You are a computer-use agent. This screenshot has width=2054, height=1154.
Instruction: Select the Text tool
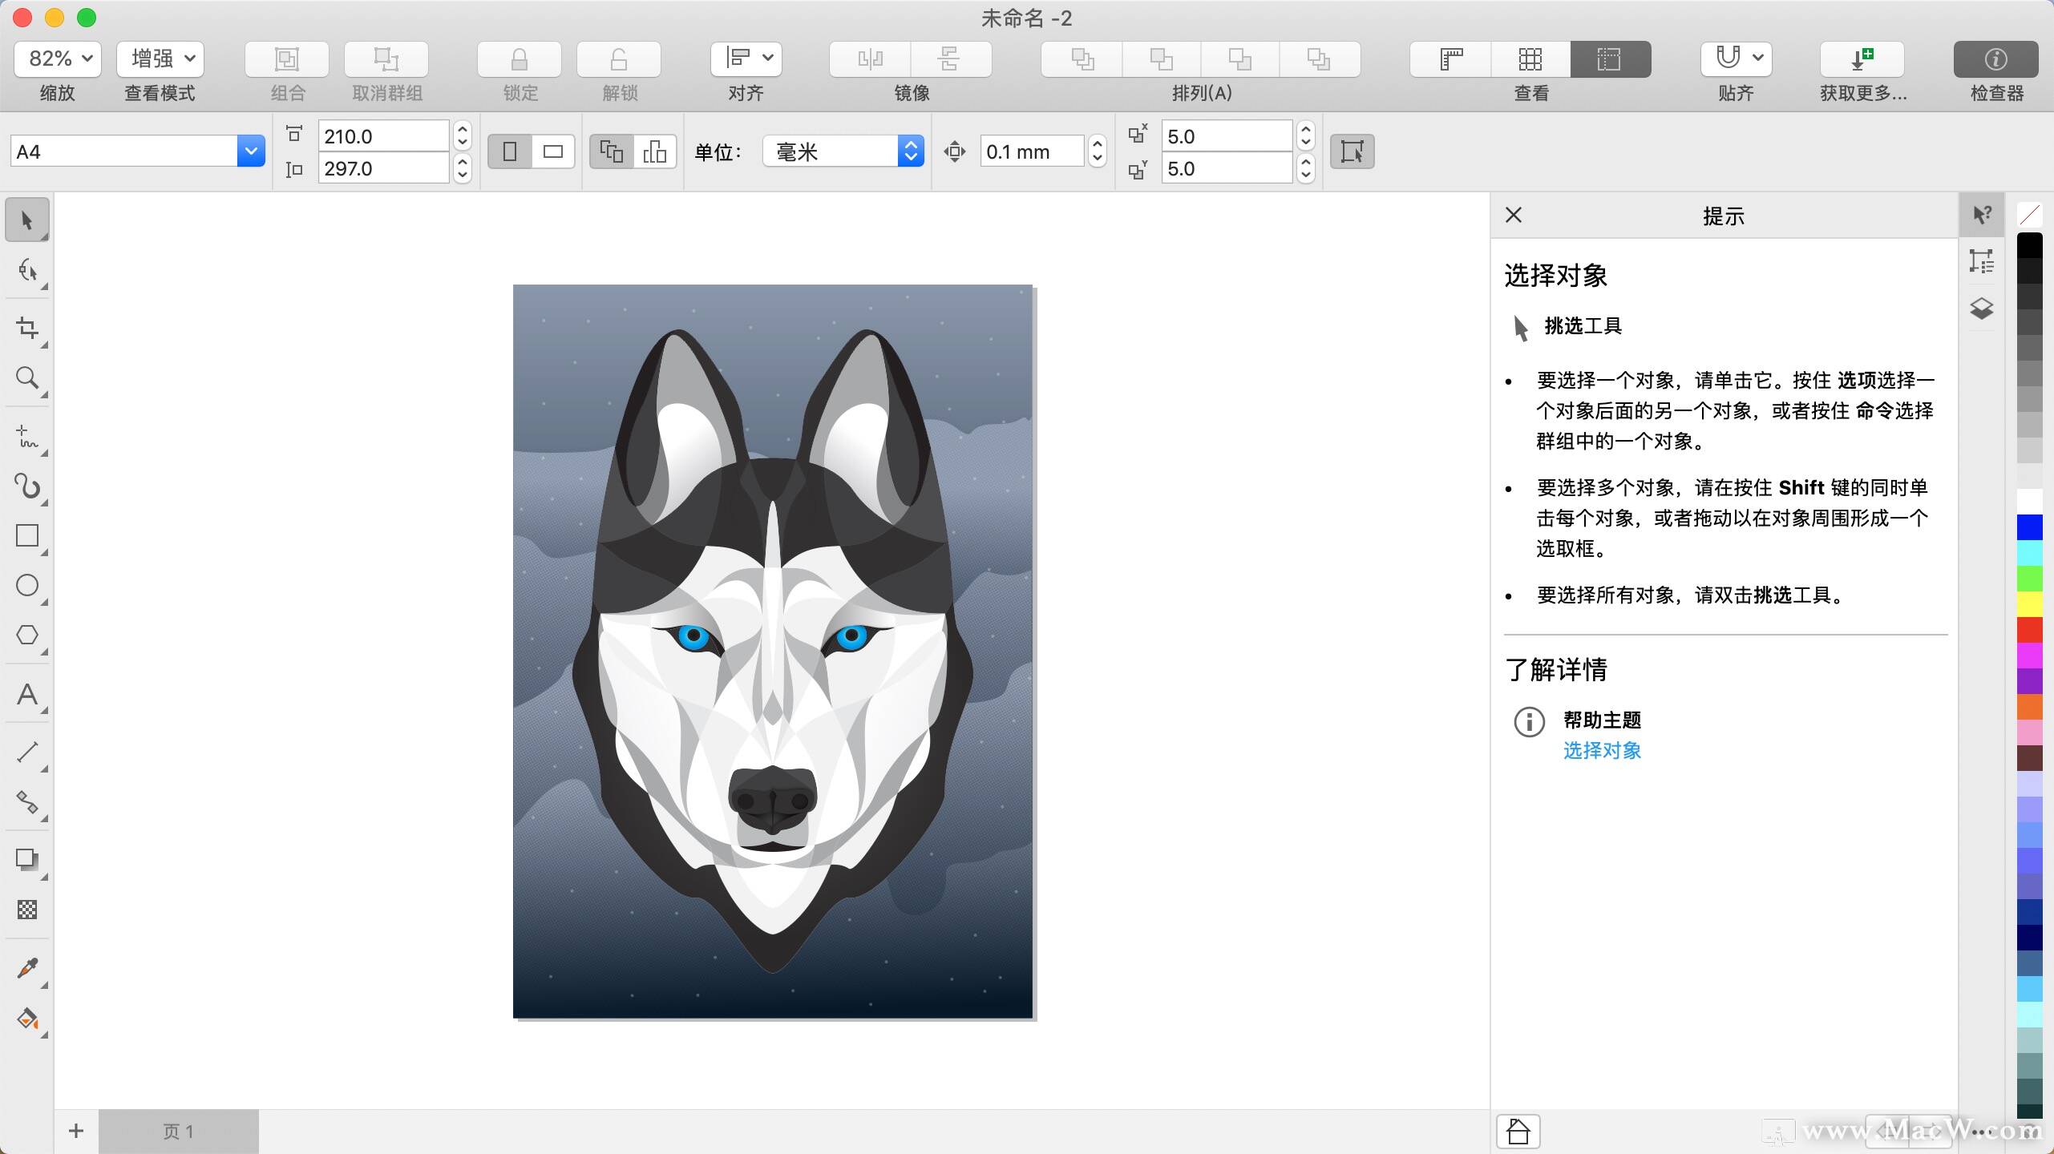27,693
